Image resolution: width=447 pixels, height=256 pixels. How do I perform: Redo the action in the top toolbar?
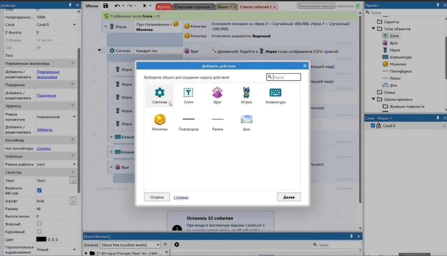(129, 6)
